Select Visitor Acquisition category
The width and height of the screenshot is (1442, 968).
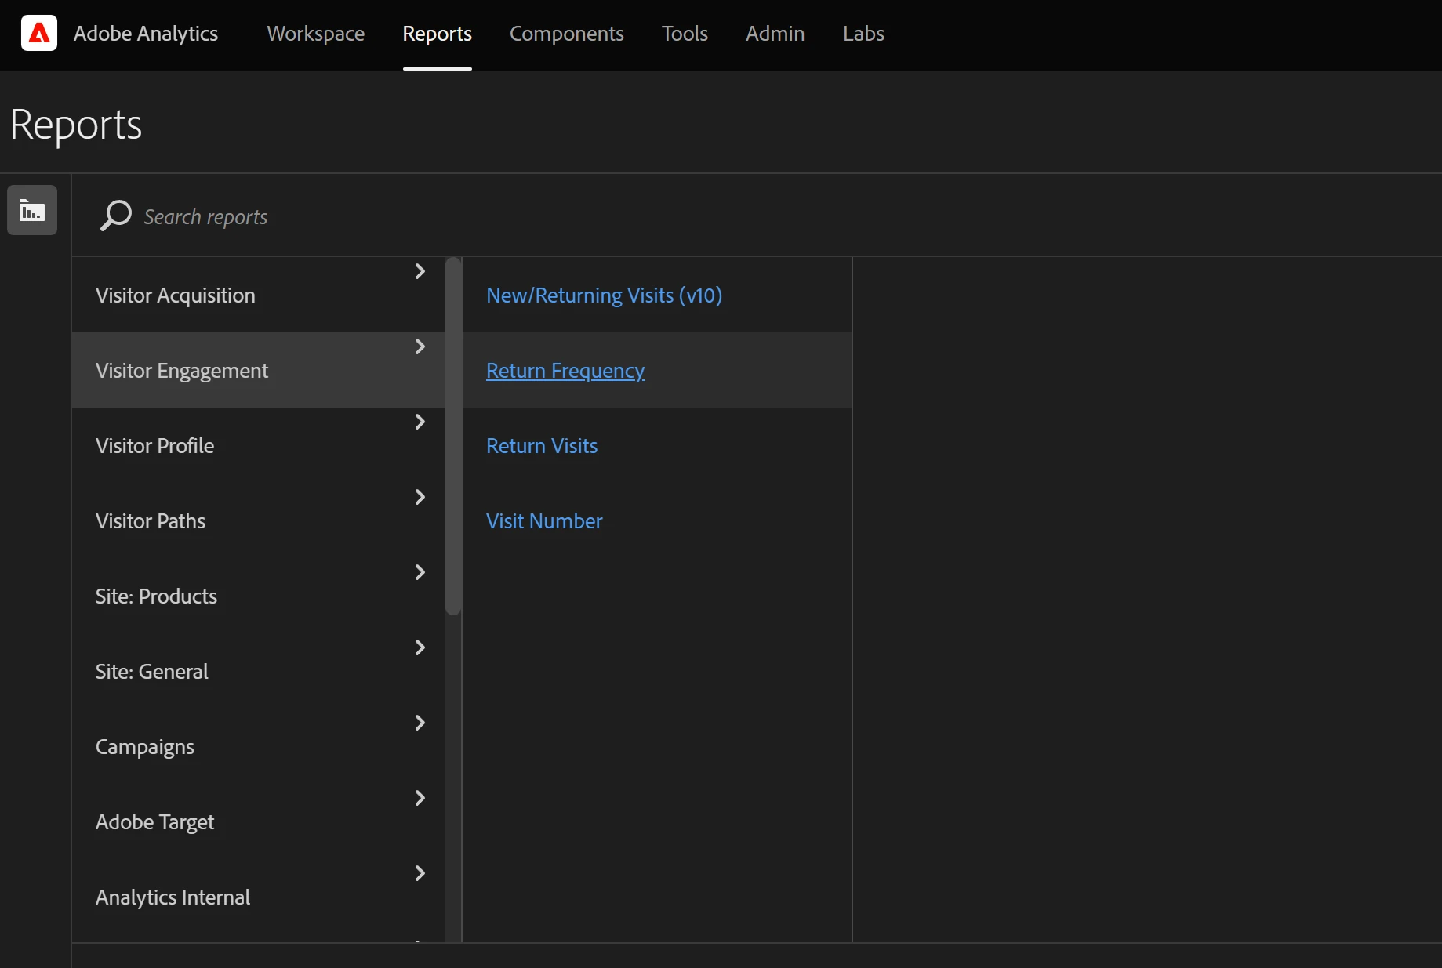[259, 295]
